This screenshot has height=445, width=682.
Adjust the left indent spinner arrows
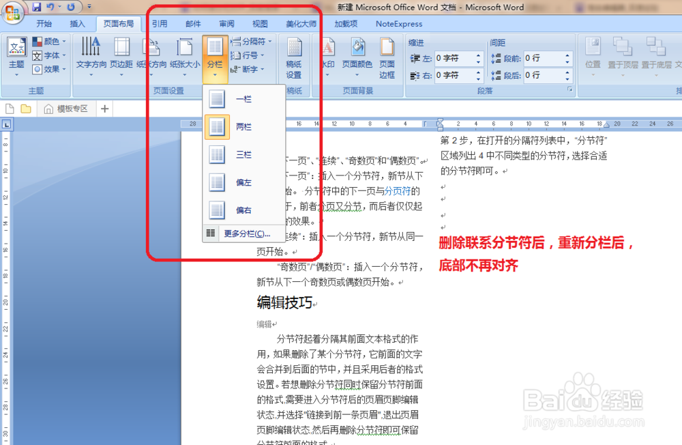[x=479, y=58]
